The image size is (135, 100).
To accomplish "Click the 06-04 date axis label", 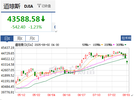I will pyautogui.click(x=52, y=95).
